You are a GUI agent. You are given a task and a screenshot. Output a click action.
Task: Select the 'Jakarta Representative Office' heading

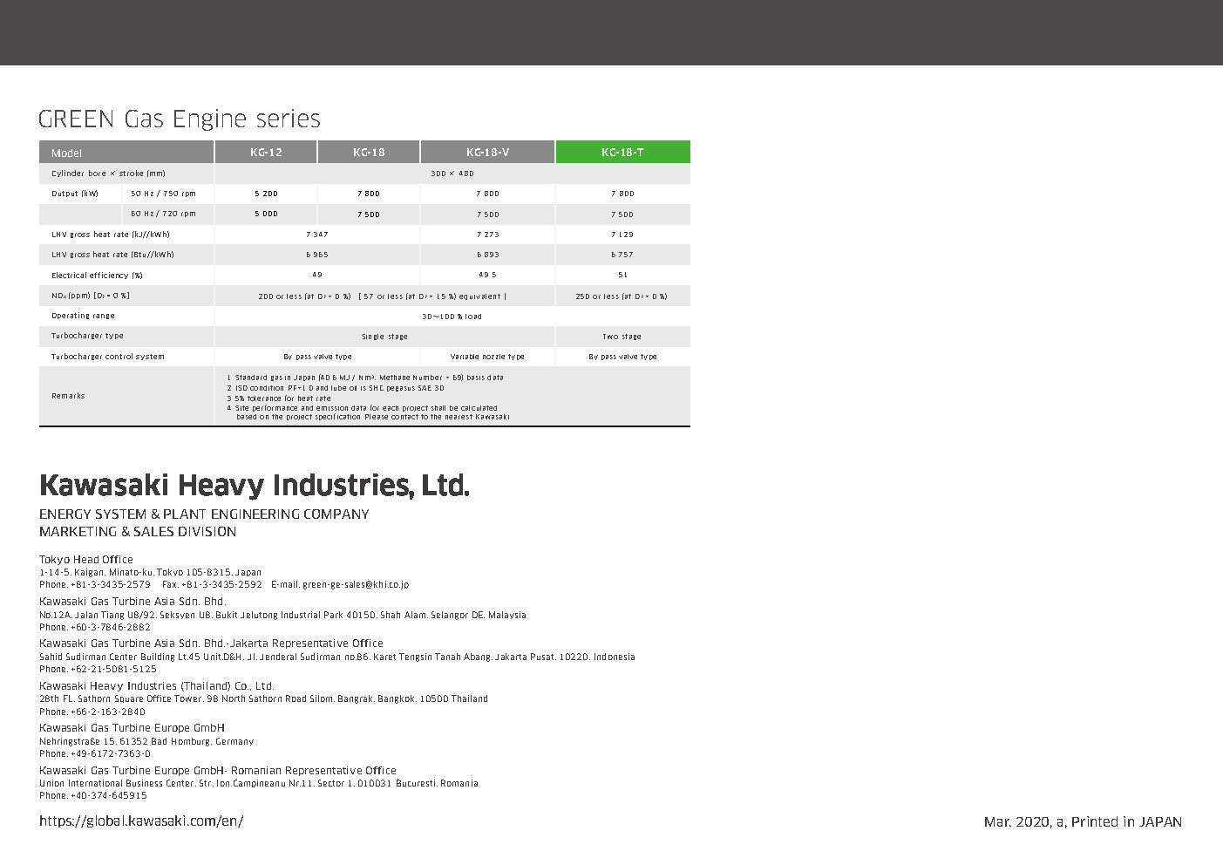click(211, 644)
